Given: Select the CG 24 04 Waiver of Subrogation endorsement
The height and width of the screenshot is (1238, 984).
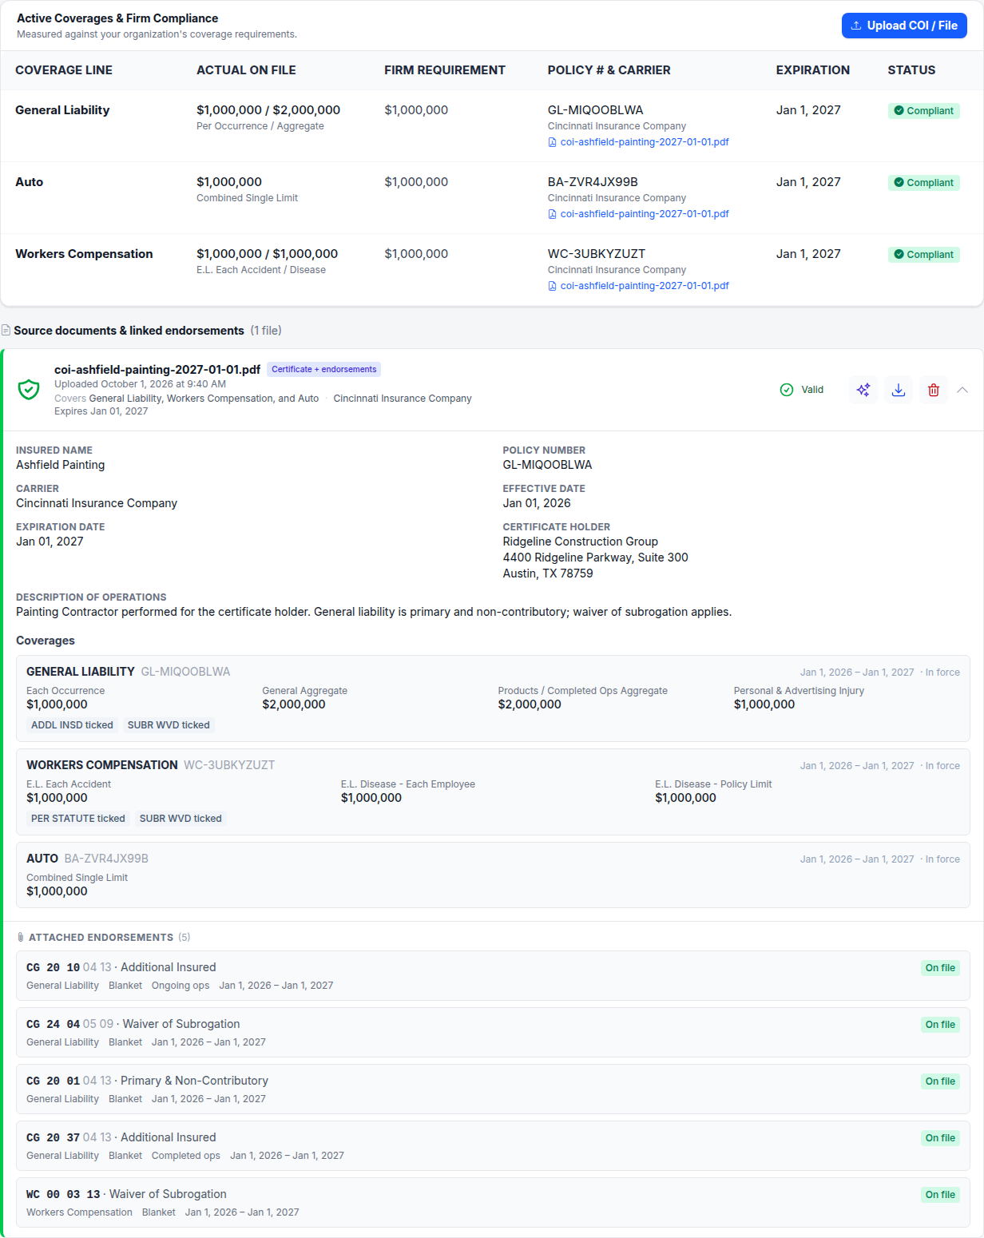Looking at the screenshot, I should click(493, 1032).
